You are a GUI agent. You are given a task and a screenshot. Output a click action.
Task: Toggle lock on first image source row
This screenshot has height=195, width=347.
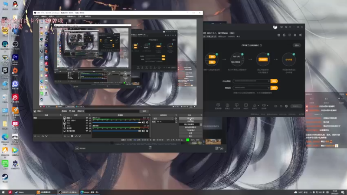coord(90,118)
